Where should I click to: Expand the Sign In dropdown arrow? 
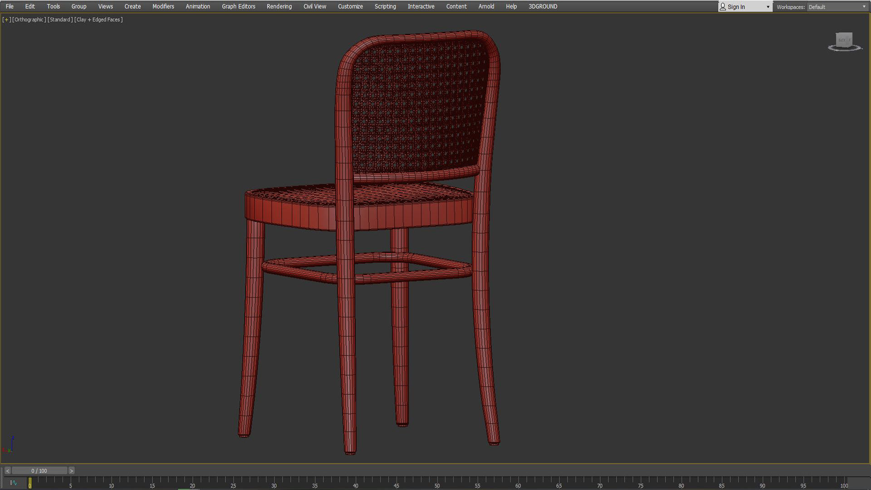768,7
